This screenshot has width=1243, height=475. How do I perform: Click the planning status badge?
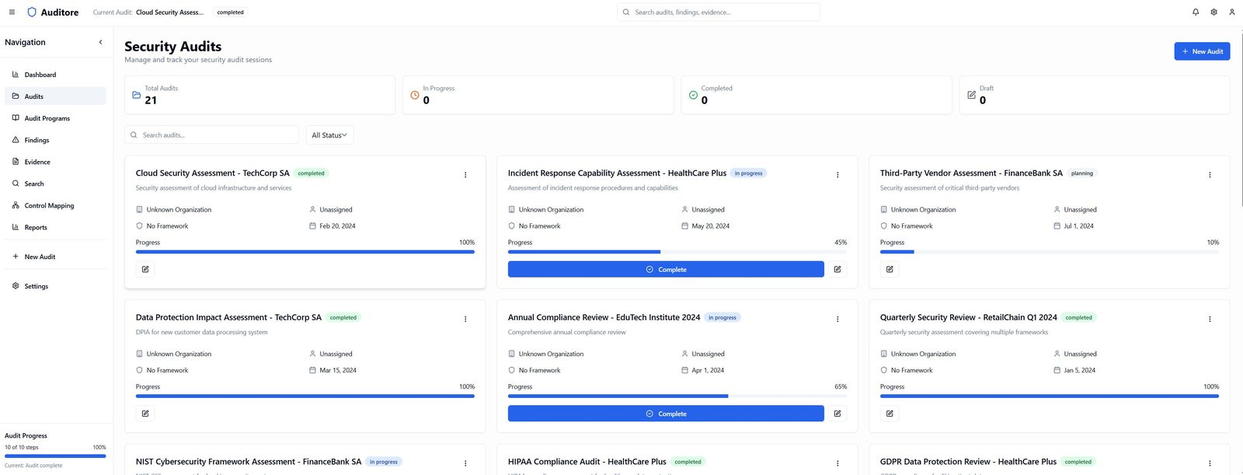point(1082,173)
